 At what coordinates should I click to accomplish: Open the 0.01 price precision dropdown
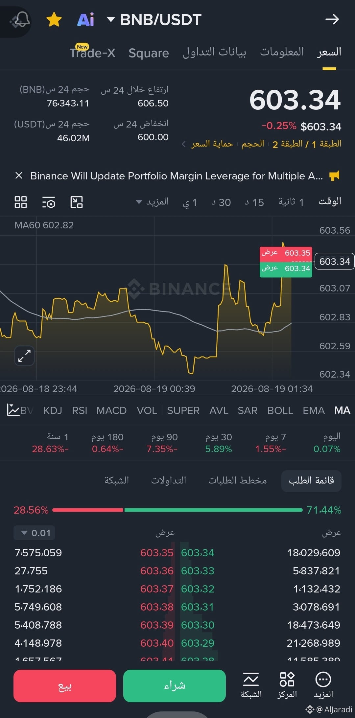click(x=34, y=533)
